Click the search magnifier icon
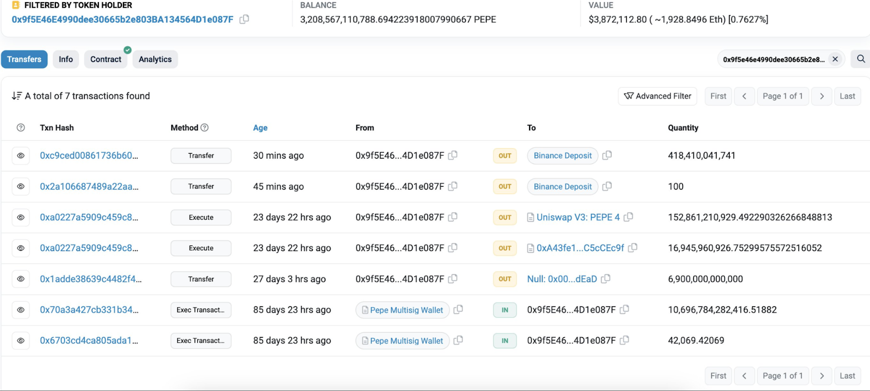Image resolution: width=870 pixels, height=391 pixels. [x=861, y=59]
